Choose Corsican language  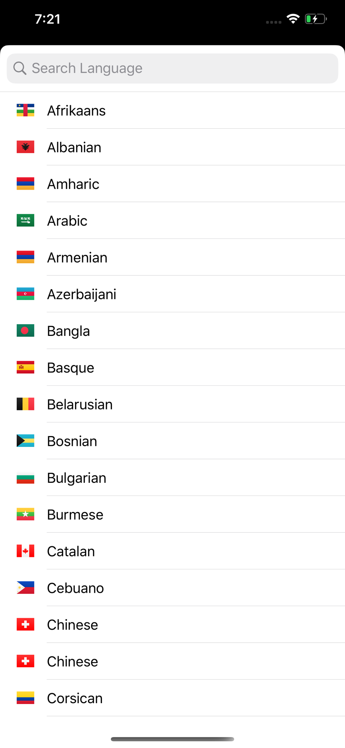[x=172, y=698]
